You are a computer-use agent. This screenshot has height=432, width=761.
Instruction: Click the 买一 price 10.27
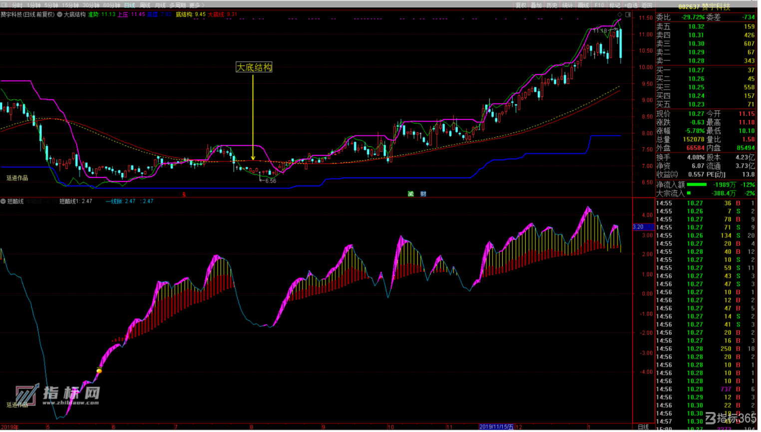click(x=696, y=70)
